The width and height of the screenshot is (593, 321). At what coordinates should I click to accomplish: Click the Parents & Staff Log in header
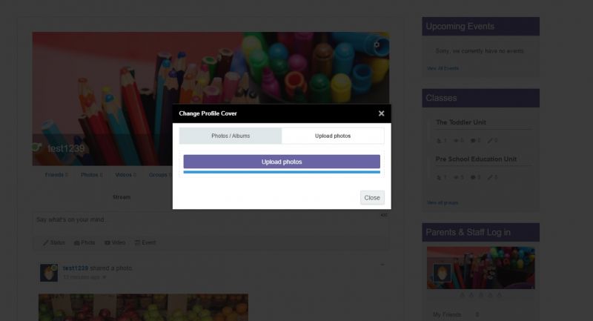click(480, 232)
